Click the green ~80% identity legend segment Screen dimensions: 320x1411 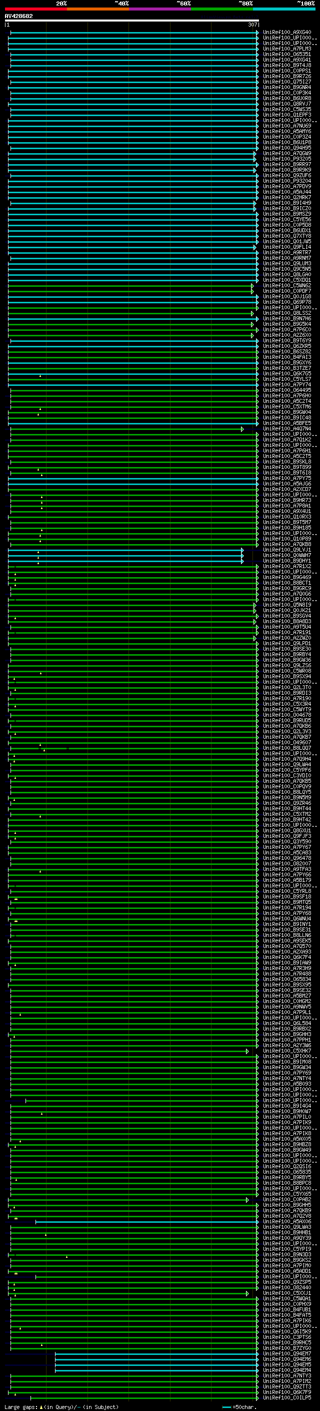[222, 9]
